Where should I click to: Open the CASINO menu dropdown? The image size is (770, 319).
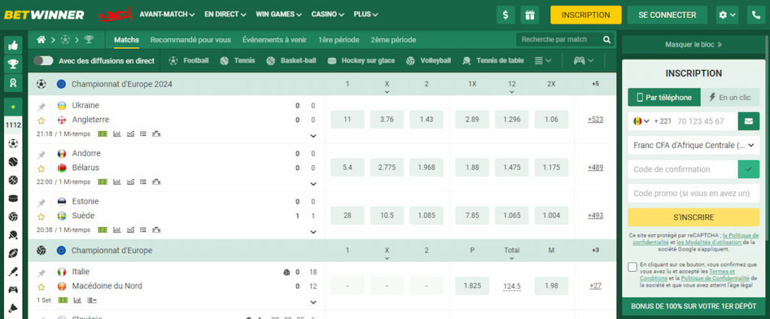[x=328, y=14]
